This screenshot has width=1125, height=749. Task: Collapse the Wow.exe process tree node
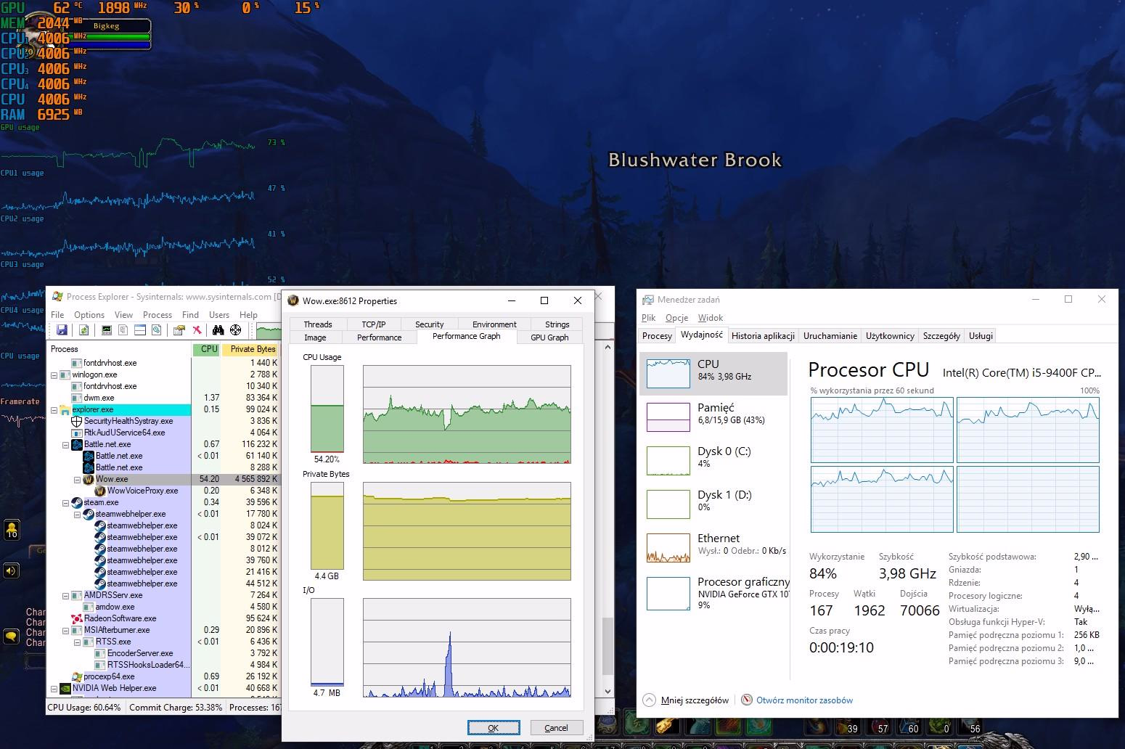tap(78, 480)
